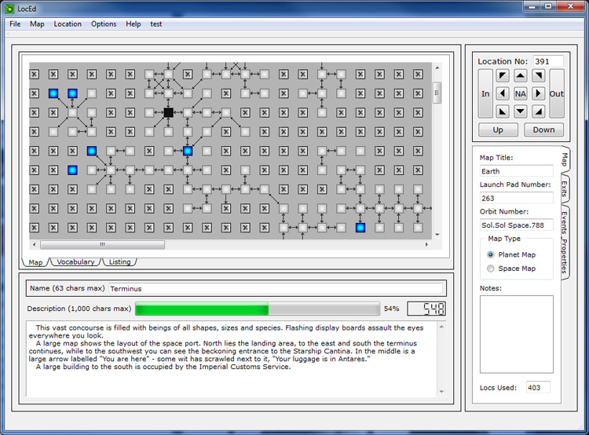Click the map scroll left arrow
The width and height of the screenshot is (589, 435).
pyautogui.click(x=35, y=244)
